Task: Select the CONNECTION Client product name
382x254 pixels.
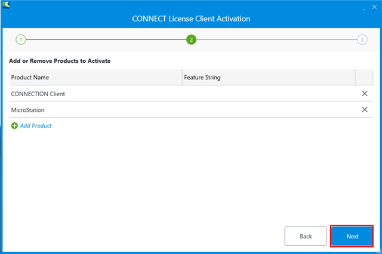Action: point(38,94)
